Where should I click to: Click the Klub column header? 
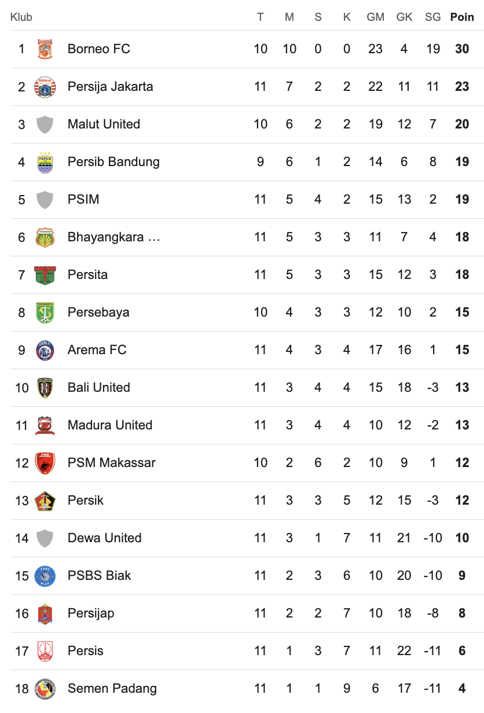point(21,17)
